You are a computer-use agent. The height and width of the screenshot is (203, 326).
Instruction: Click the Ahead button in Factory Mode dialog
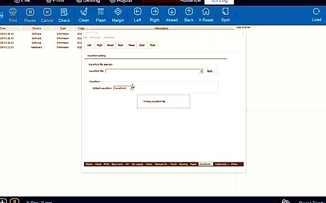[110, 45]
